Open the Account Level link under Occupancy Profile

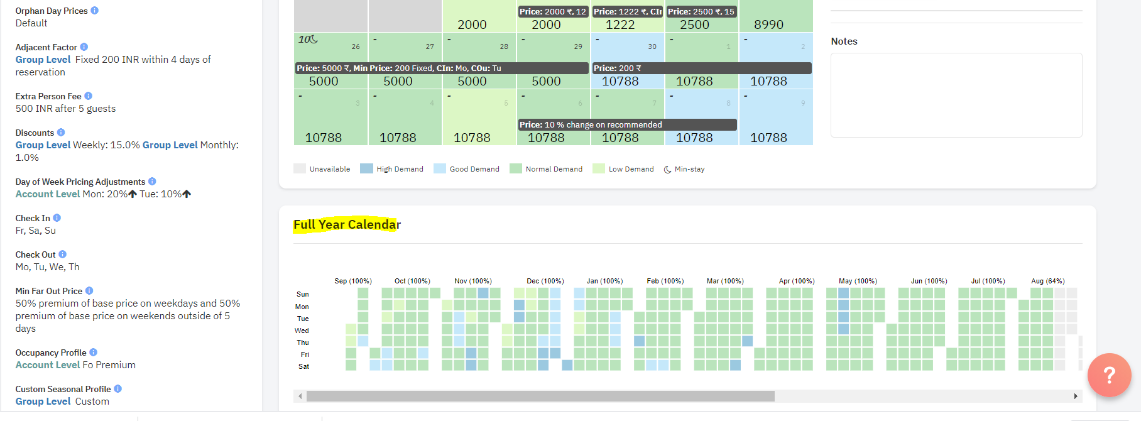pos(48,365)
